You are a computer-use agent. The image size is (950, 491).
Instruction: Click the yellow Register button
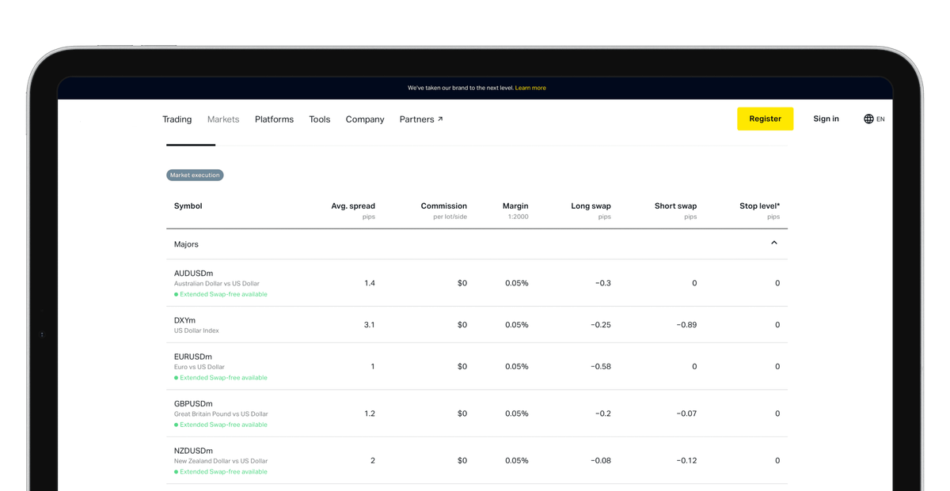[765, 119]
